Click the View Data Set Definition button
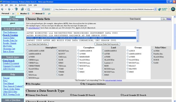 coord(37,44)
